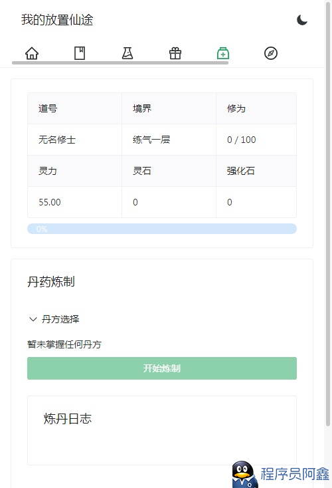This screenshot has width=332, height=488.
Task: Open the home icon tab
Action: point(32,53)
